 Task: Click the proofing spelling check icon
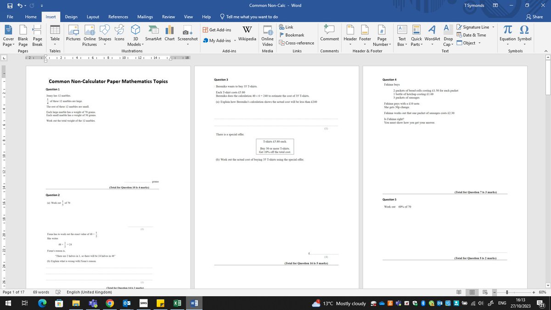click(x=58, y=292)
